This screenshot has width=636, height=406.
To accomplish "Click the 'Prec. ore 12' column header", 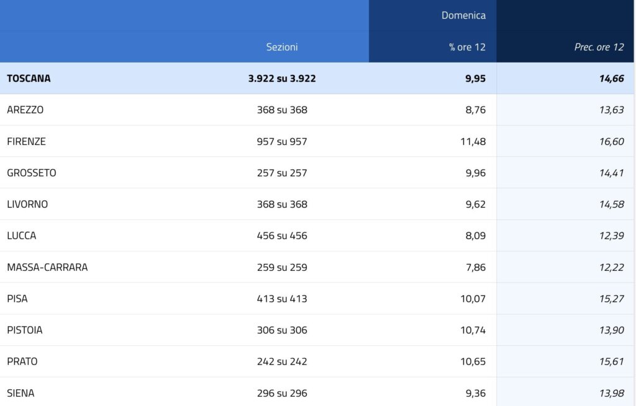I will [x=599, y=47].
